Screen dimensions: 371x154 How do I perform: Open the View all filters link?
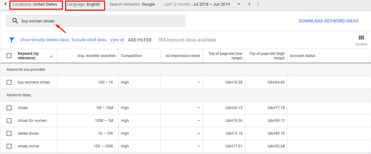click(x=117, y=40)
